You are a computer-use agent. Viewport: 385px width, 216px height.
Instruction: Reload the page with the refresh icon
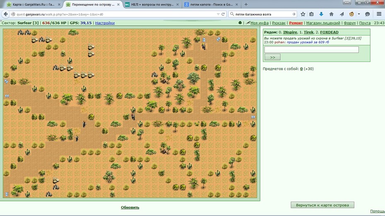tap(223, 14)
